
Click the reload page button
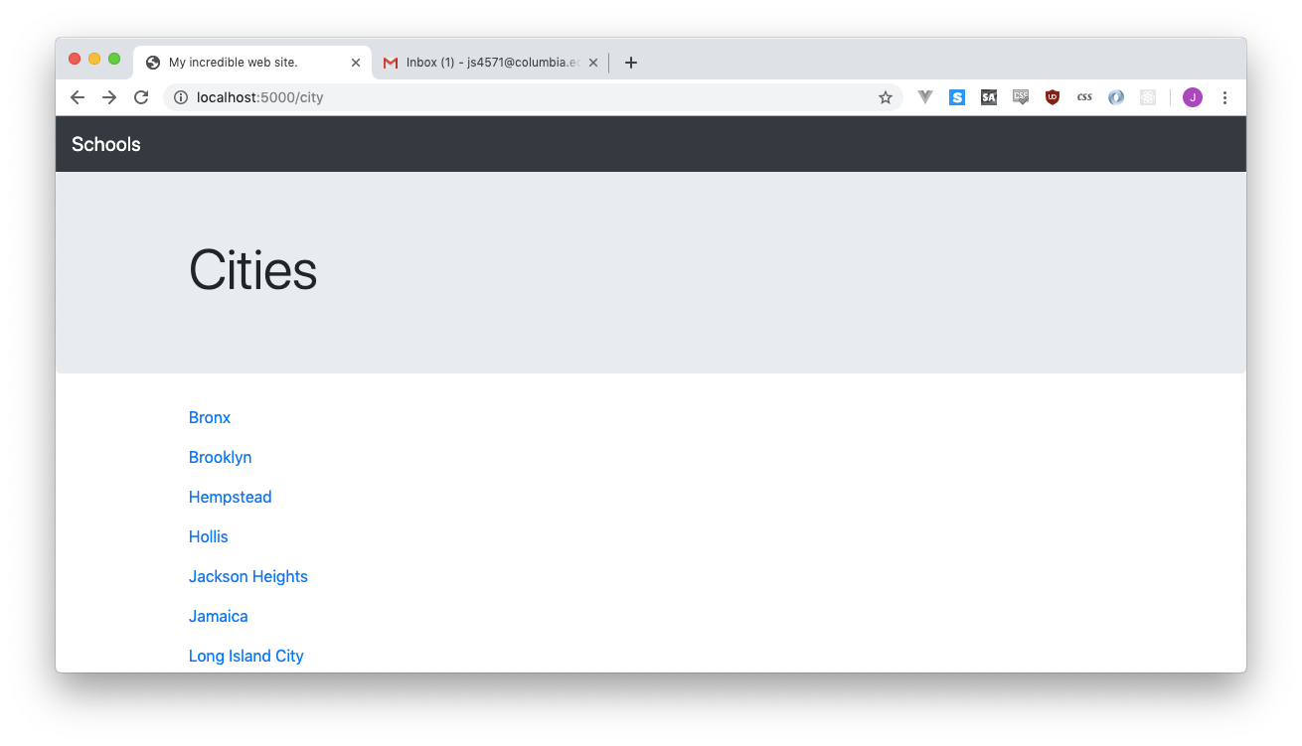140,97
